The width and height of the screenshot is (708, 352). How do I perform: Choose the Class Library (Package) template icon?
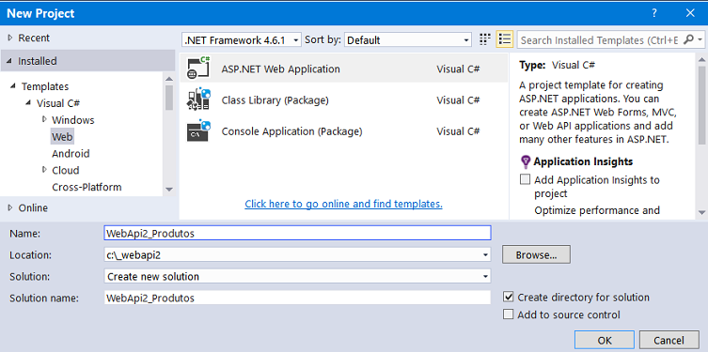click(x=198, y=99)
